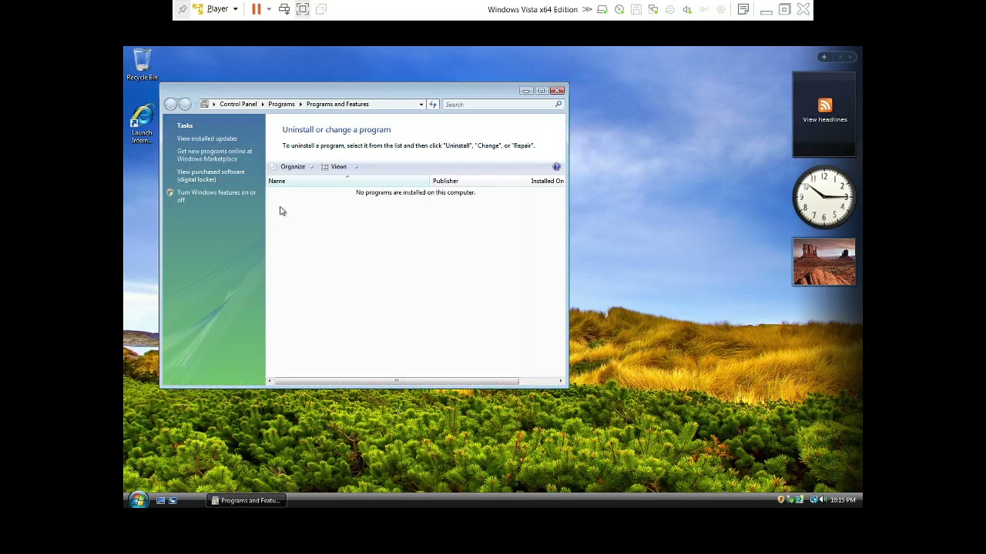This screenshot has height=554, width=986.
Task: Open the power options dropdown arrow beside pause
Action: pyautogui.click(x=269, y=9)
